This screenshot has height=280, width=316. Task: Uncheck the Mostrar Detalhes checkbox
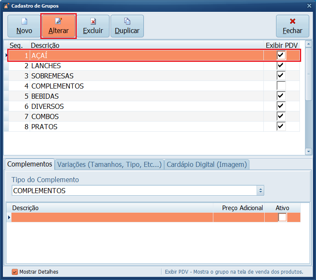(15, 272)
